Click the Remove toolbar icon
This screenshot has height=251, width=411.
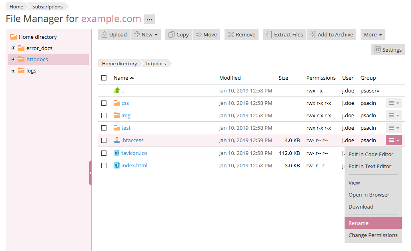(231, 34)
